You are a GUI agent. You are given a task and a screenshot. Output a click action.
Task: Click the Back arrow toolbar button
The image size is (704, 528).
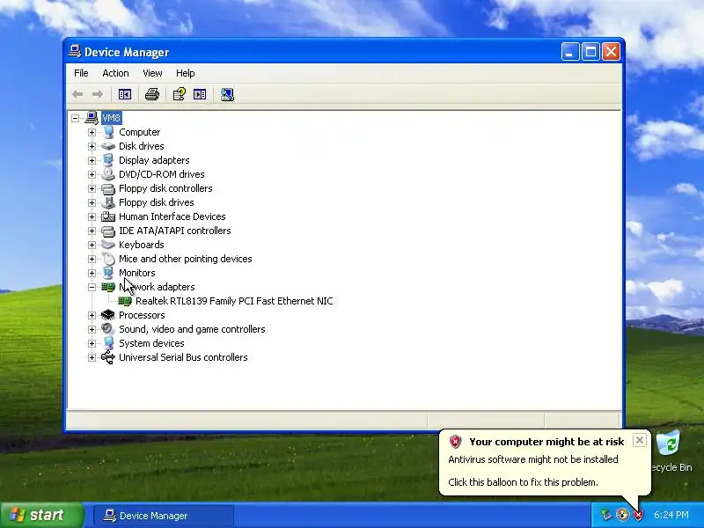coord(77,94)
